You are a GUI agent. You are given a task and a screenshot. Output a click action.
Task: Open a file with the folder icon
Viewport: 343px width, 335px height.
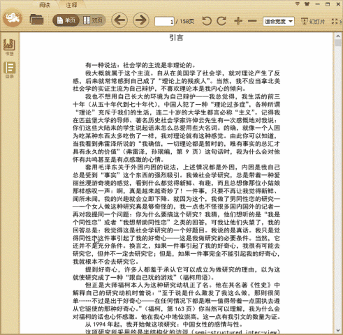point(36,20)
